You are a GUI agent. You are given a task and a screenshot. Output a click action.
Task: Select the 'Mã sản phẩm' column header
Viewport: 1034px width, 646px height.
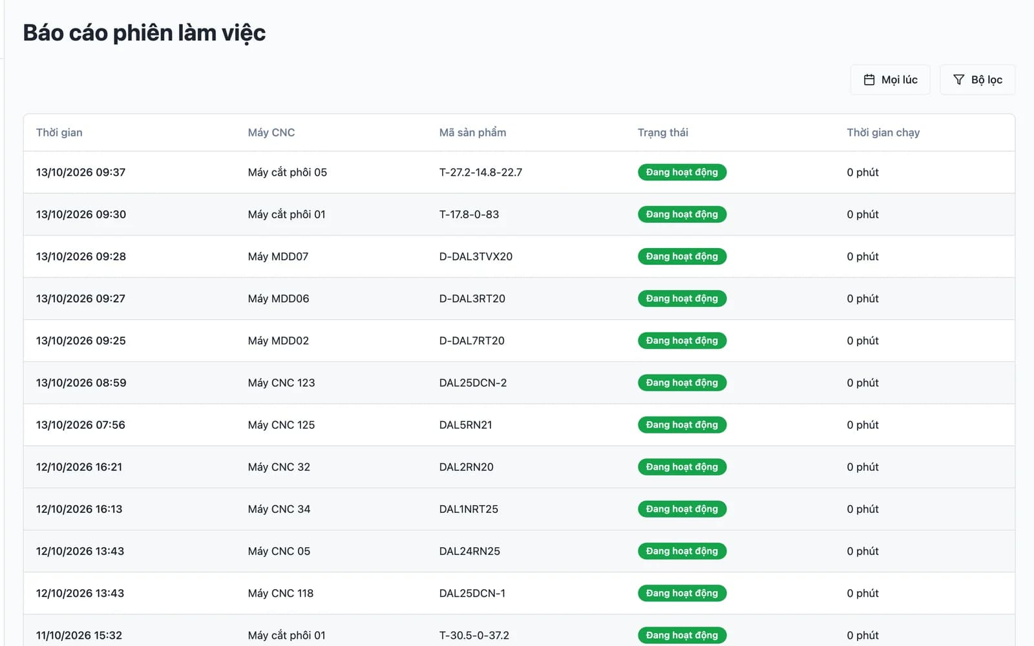tap(472, 132)
